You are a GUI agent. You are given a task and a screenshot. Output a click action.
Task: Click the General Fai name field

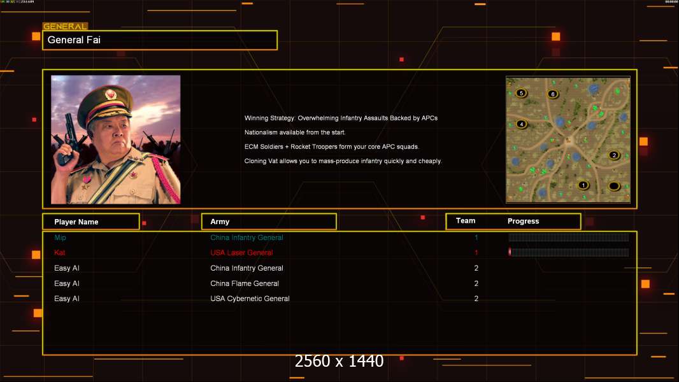point(160,40)
